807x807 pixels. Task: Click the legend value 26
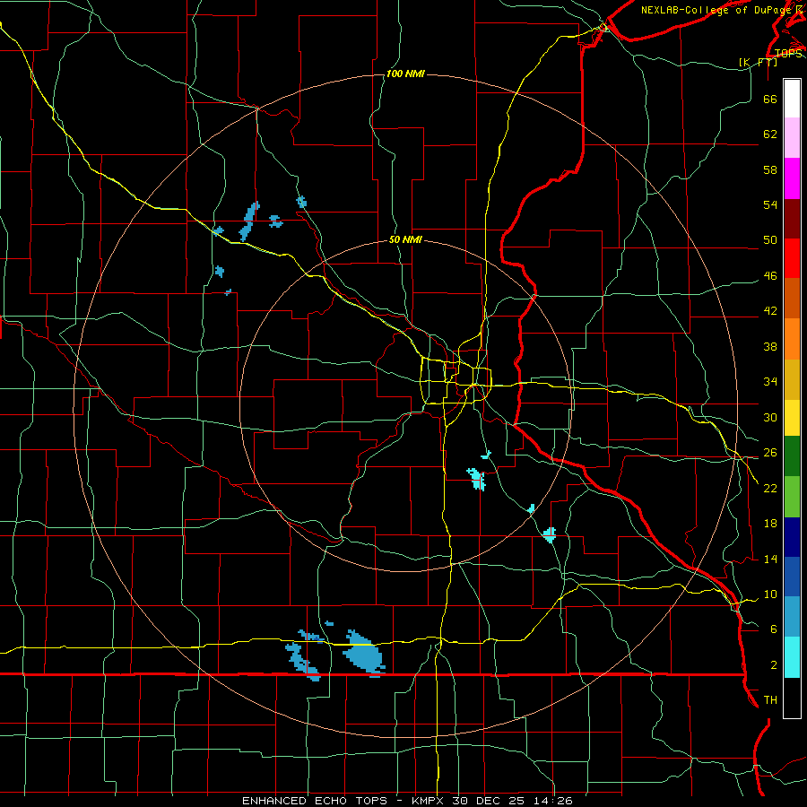point(770,453)
